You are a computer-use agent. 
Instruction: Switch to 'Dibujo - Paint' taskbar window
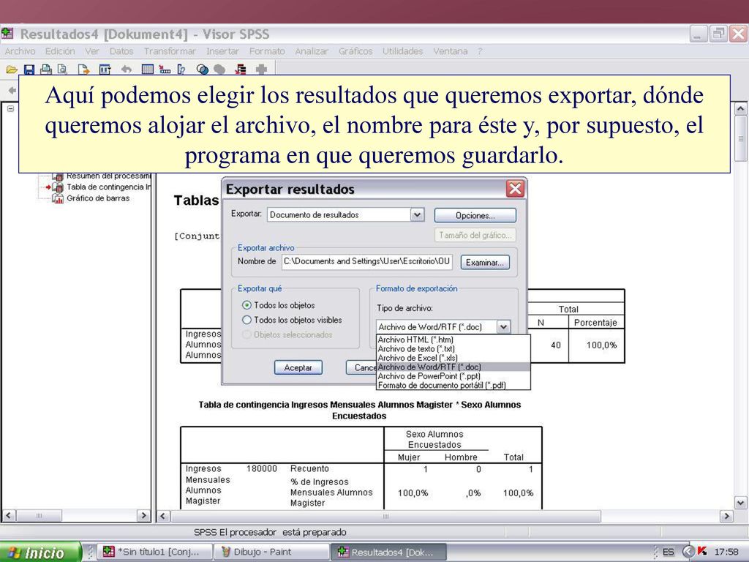tap(271, 552)
